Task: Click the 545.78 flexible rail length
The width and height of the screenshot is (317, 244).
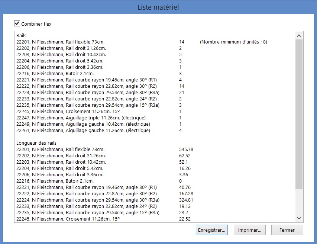Action: (x=186, y=149)
